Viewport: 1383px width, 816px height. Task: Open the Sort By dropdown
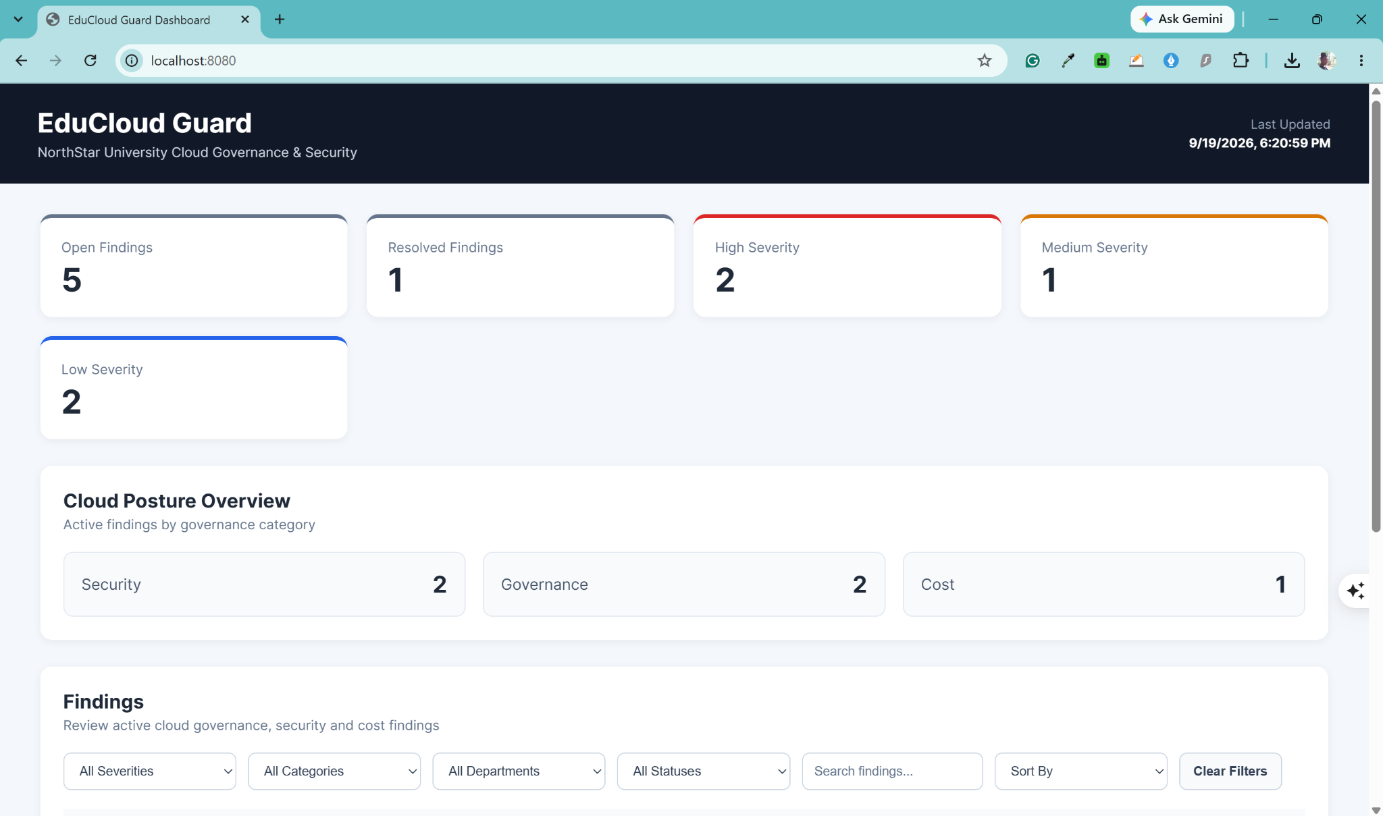click(1081, 771)
